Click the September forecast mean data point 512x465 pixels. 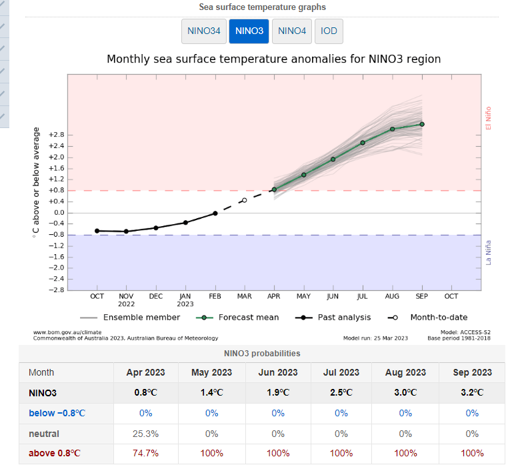pos(422,124)
